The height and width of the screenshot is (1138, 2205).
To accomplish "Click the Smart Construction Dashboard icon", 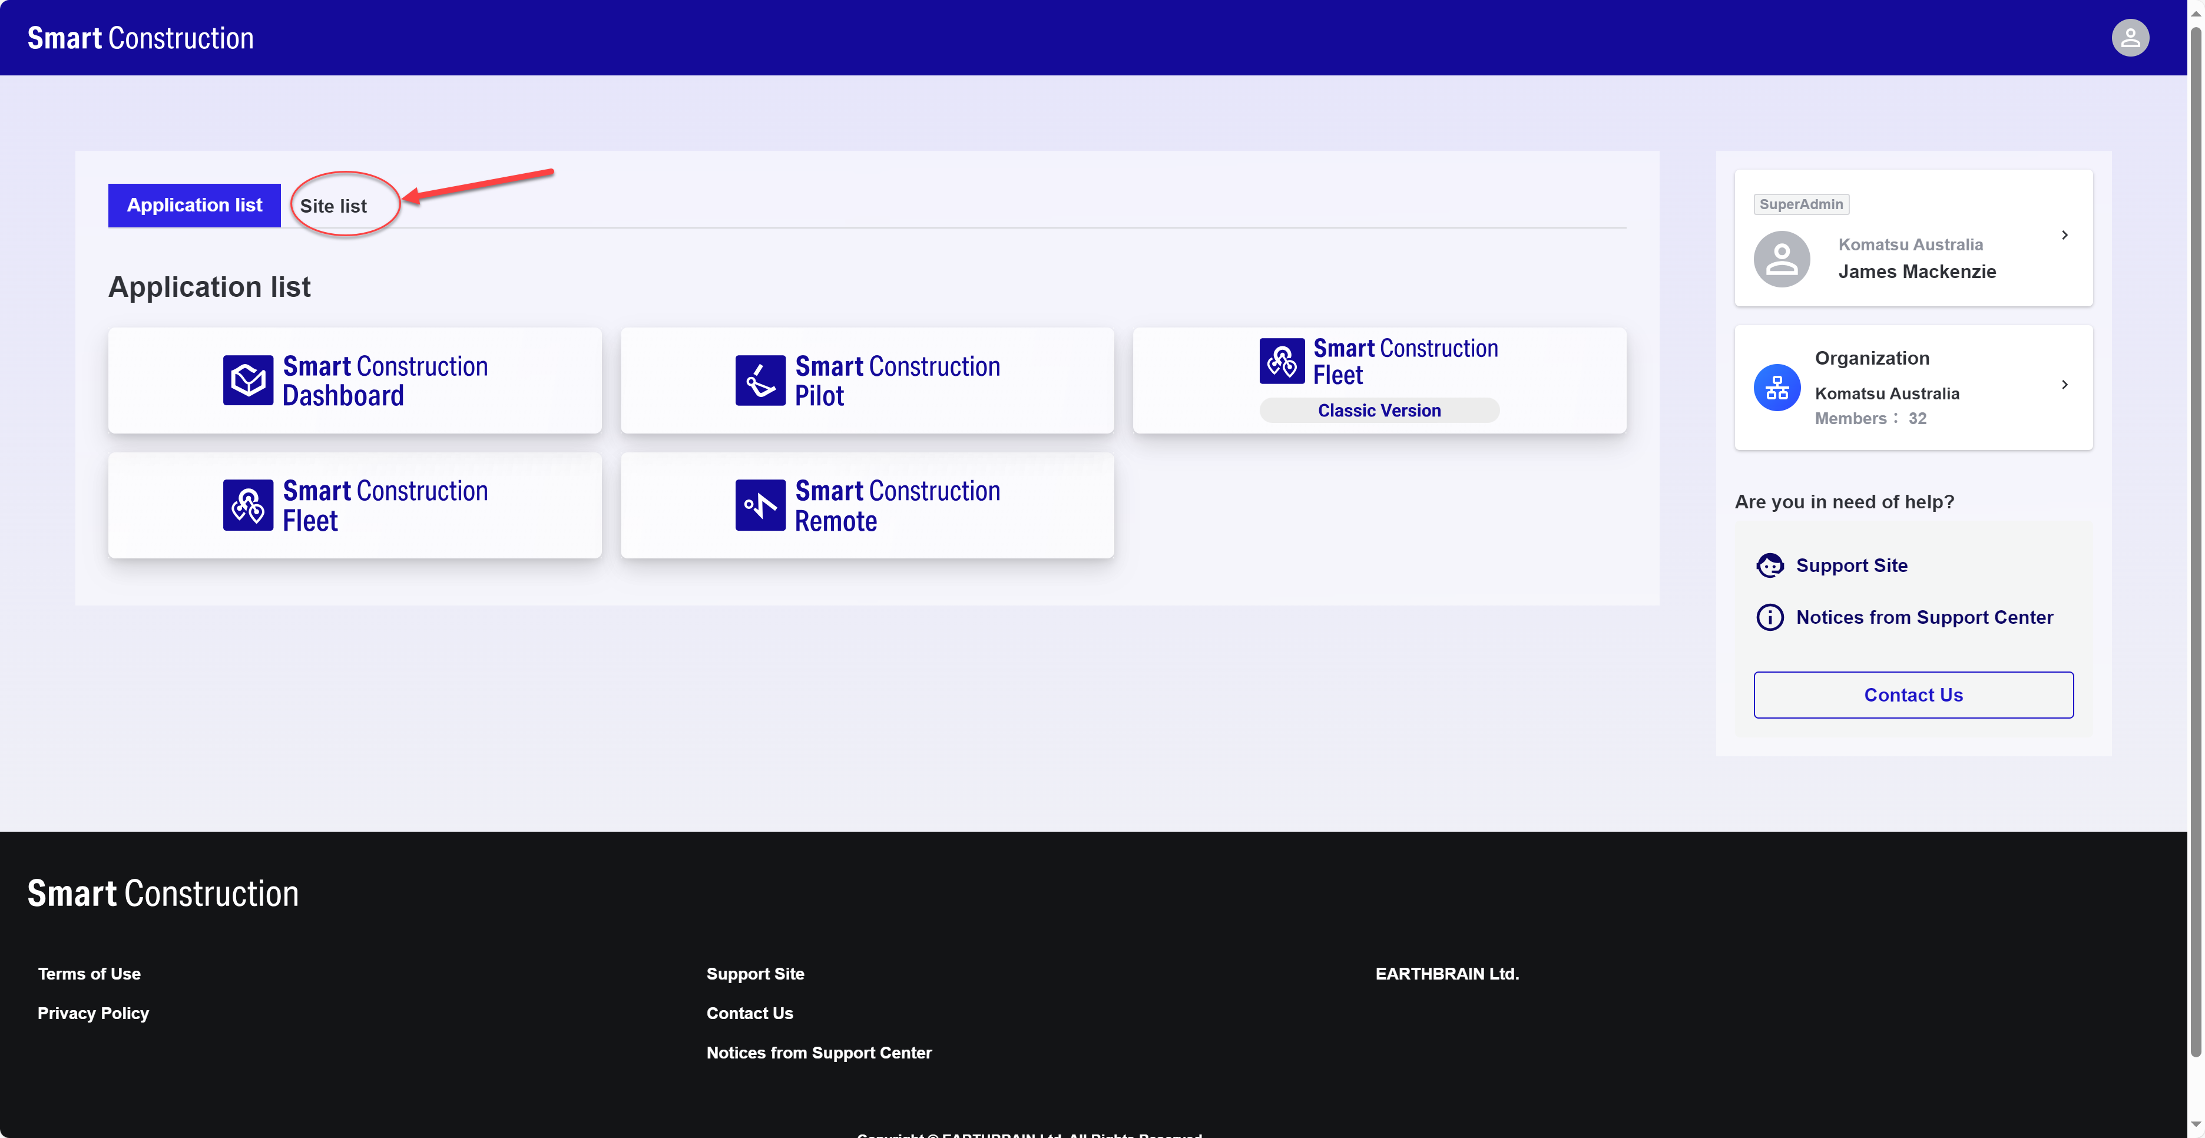I will [248, 380].
